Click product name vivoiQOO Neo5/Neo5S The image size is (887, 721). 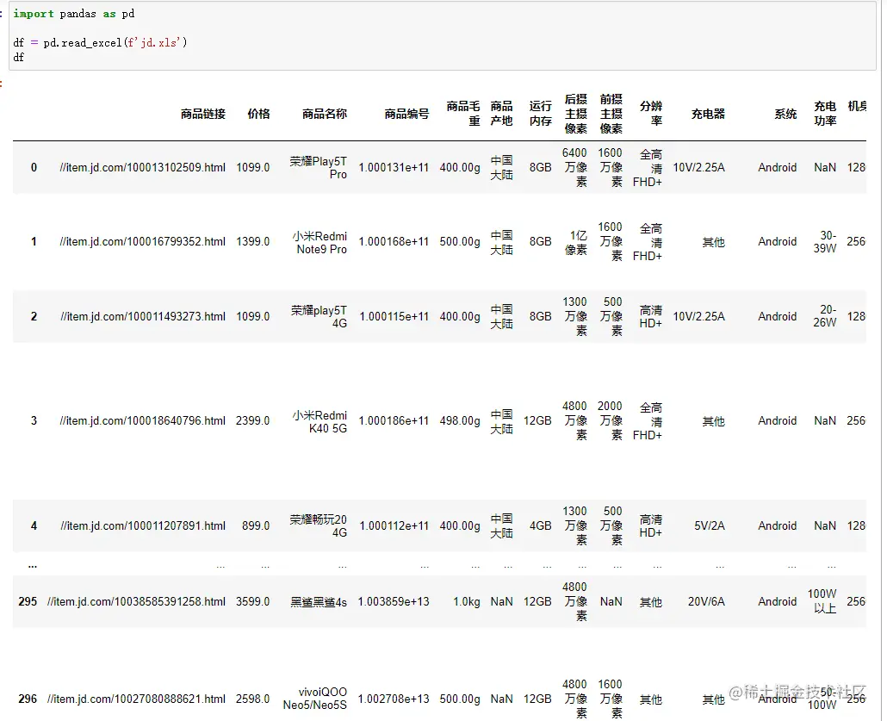point(315,699)
